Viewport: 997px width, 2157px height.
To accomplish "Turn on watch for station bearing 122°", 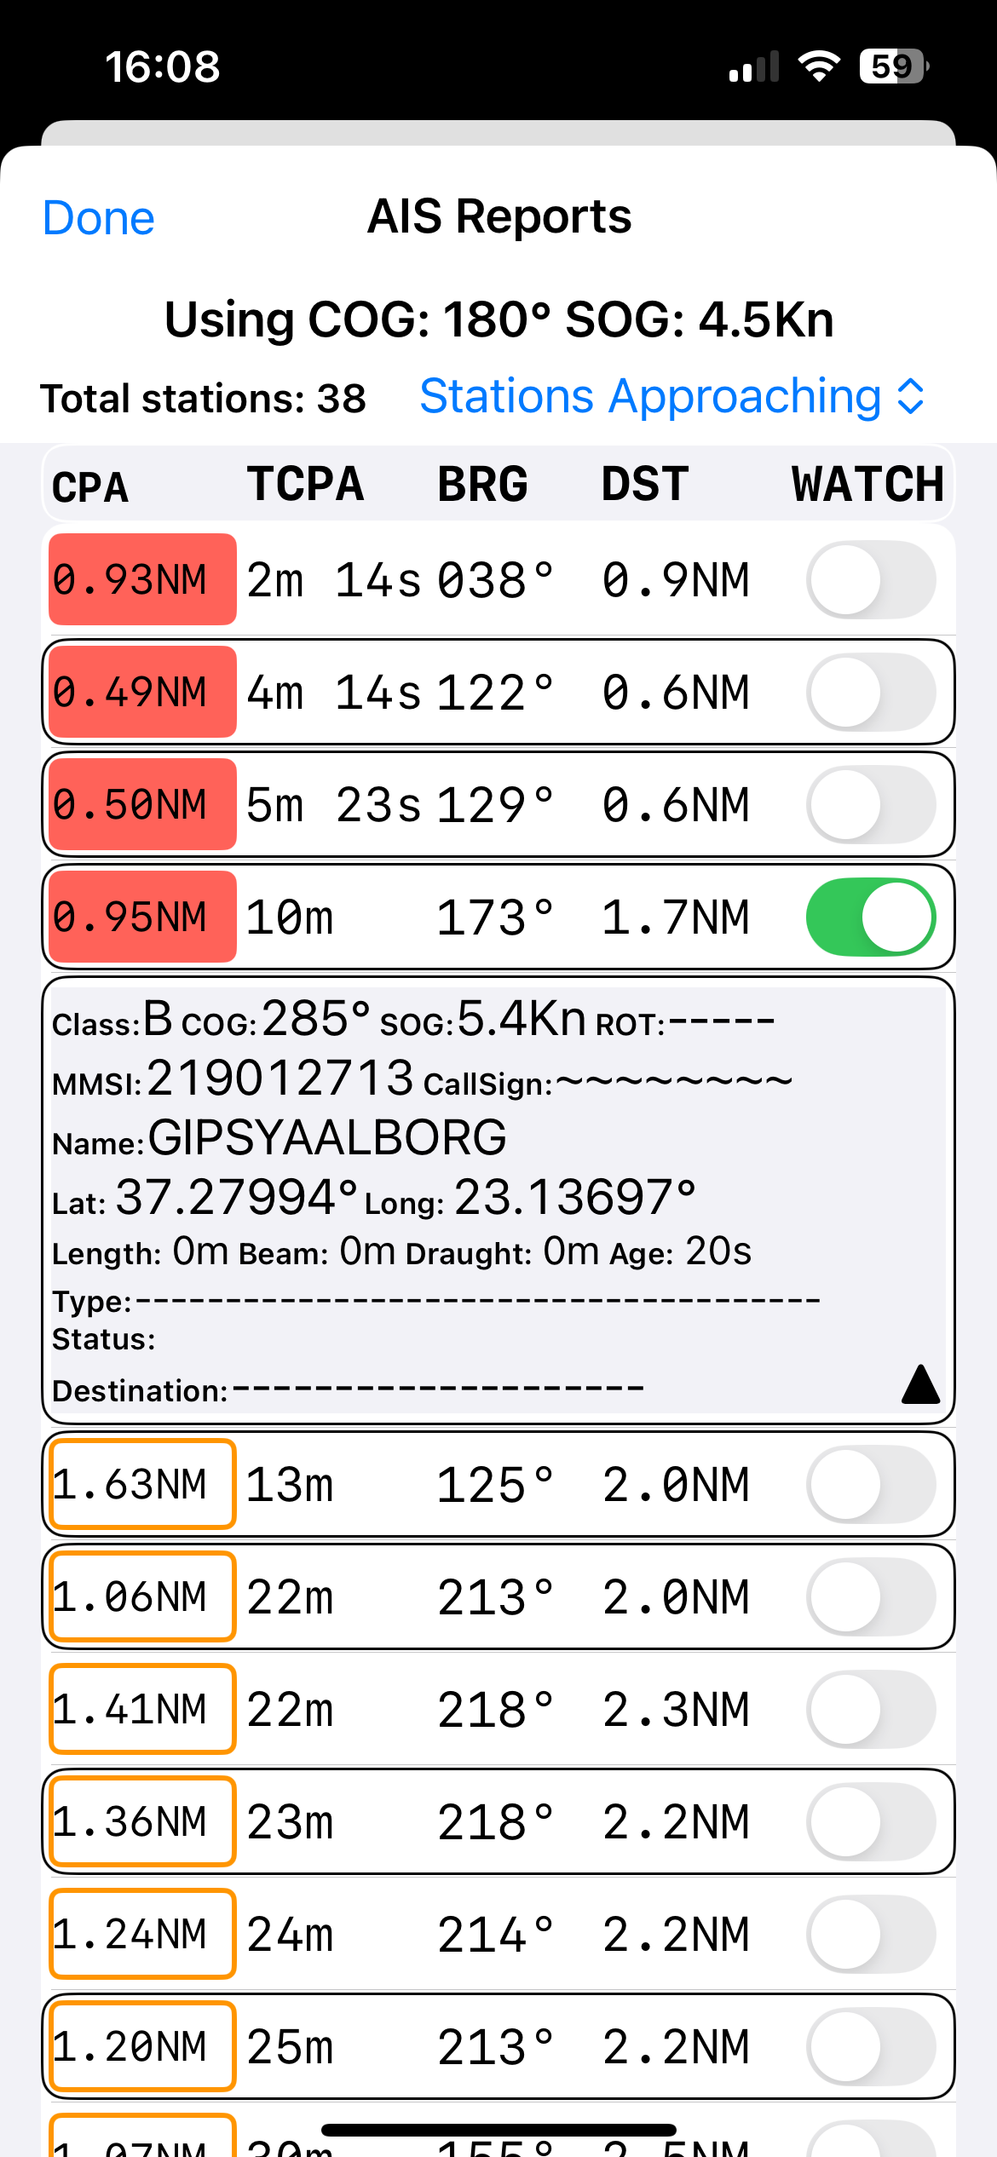I will 871,693.
